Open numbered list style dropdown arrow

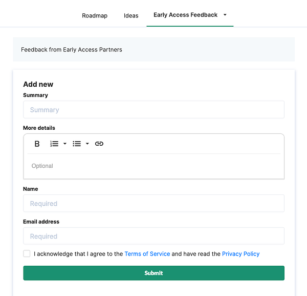tap(65, 144)
